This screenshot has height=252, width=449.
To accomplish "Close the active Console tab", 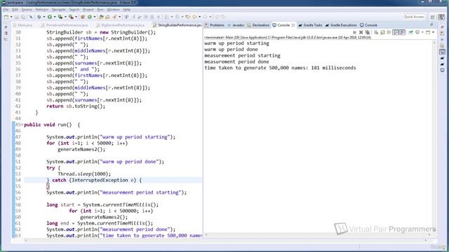I will [293, 25].
